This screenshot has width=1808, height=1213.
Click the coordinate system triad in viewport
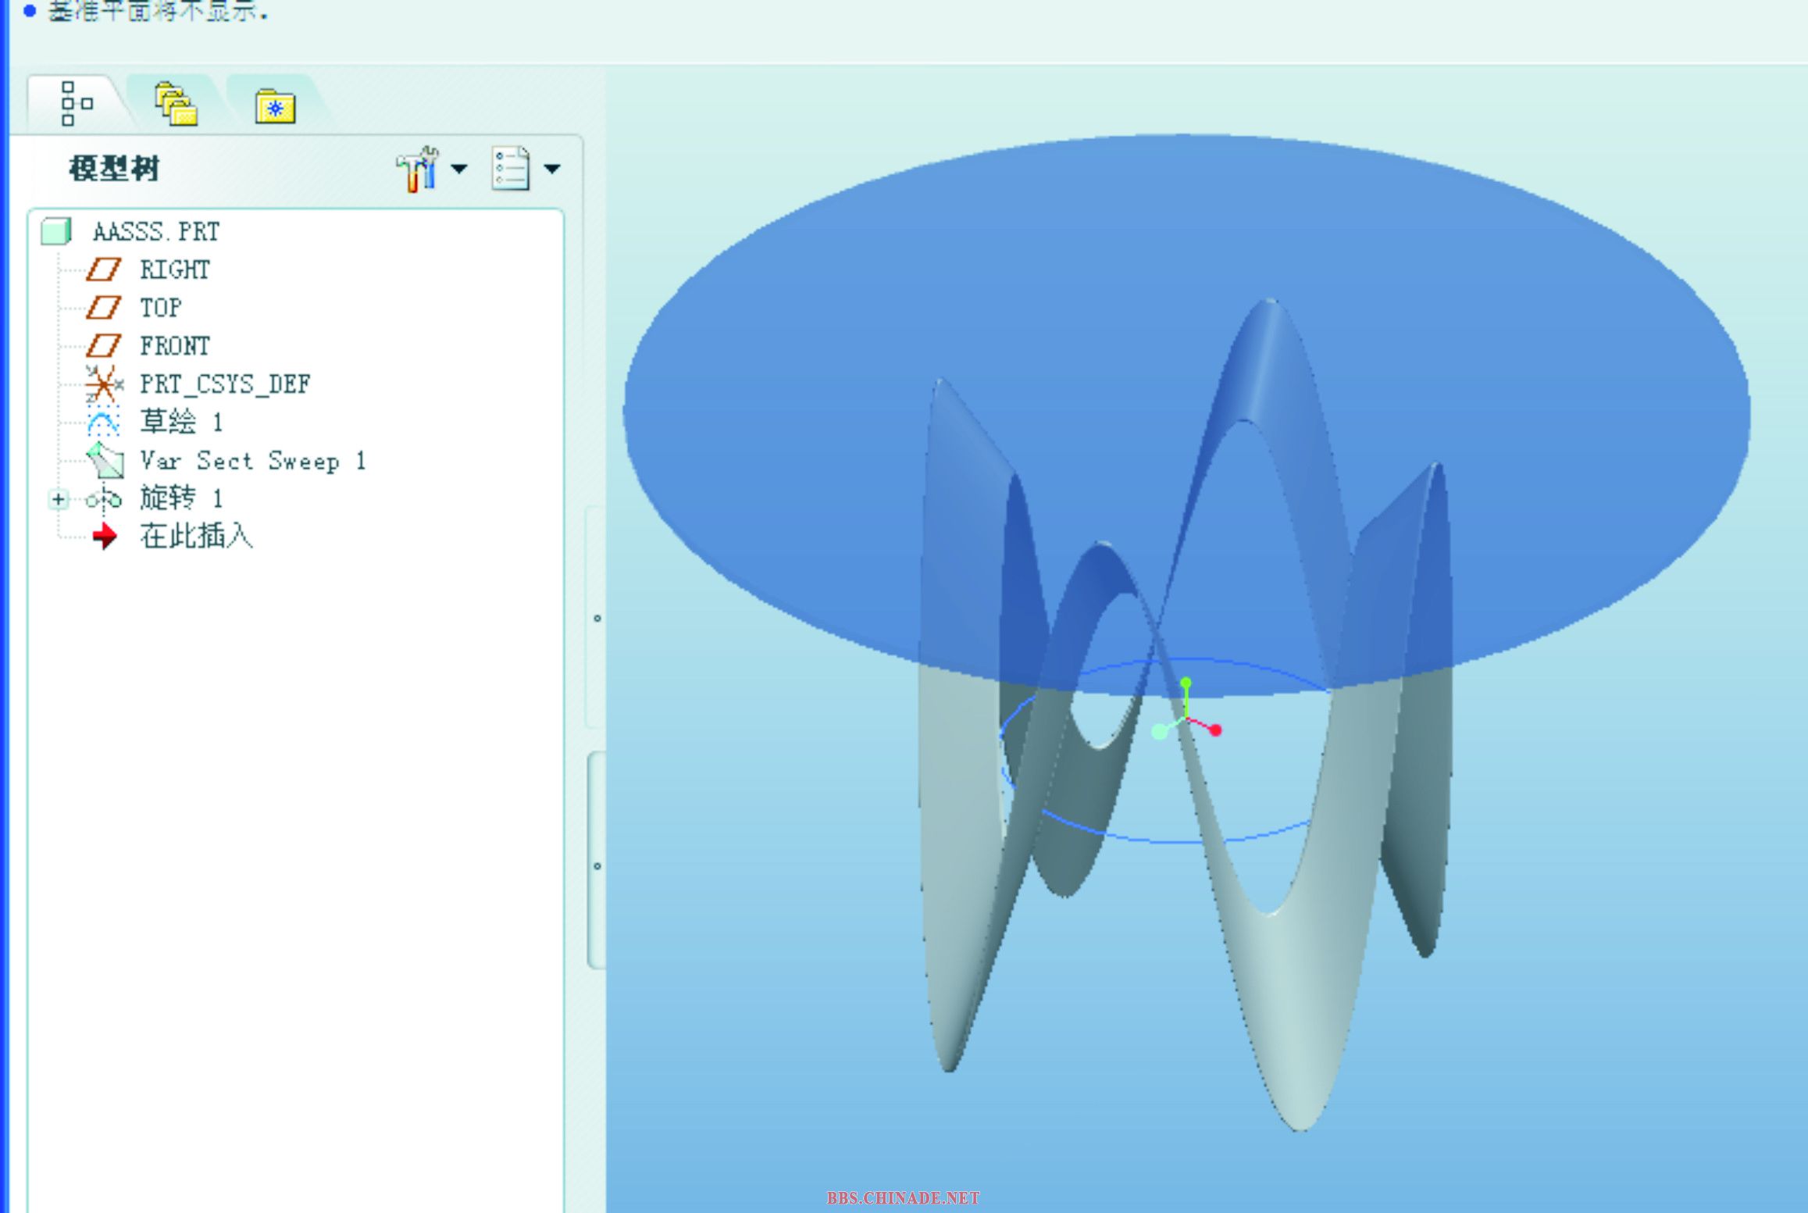click(1186, 715)
